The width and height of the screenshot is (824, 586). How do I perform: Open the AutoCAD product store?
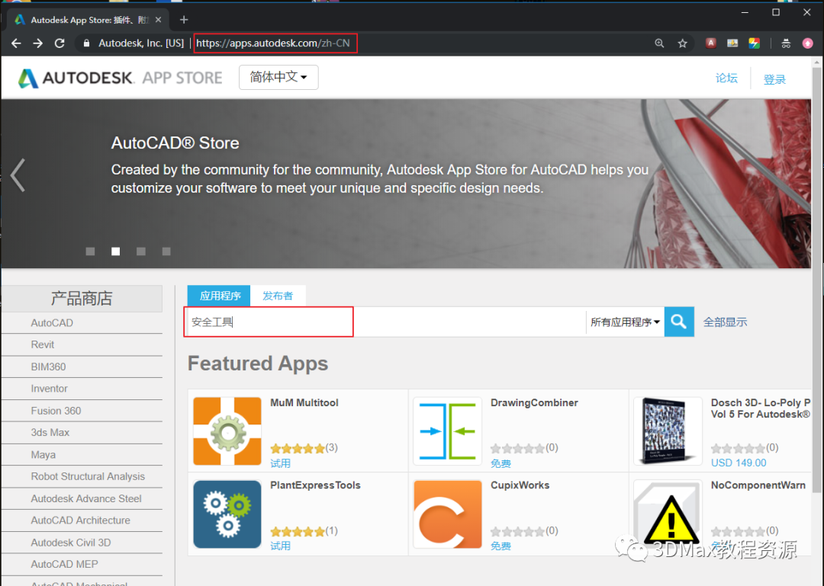pos(52,323)
